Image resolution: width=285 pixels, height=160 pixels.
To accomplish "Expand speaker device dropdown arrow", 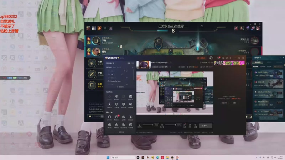I will [x=164, y=125].
